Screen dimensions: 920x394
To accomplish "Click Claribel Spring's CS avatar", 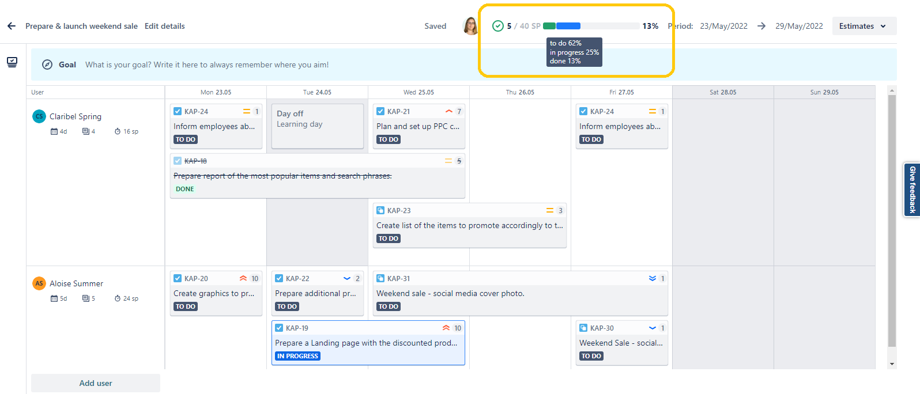I will (39, 116).
